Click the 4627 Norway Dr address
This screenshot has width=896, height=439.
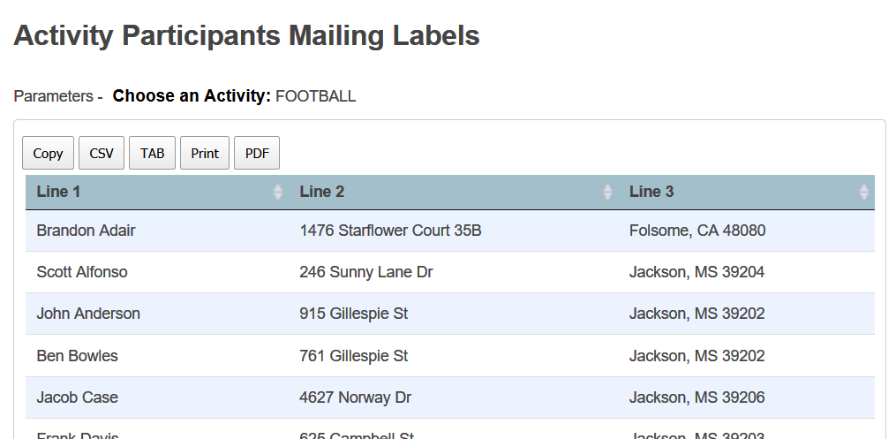(x=355, y=397)
